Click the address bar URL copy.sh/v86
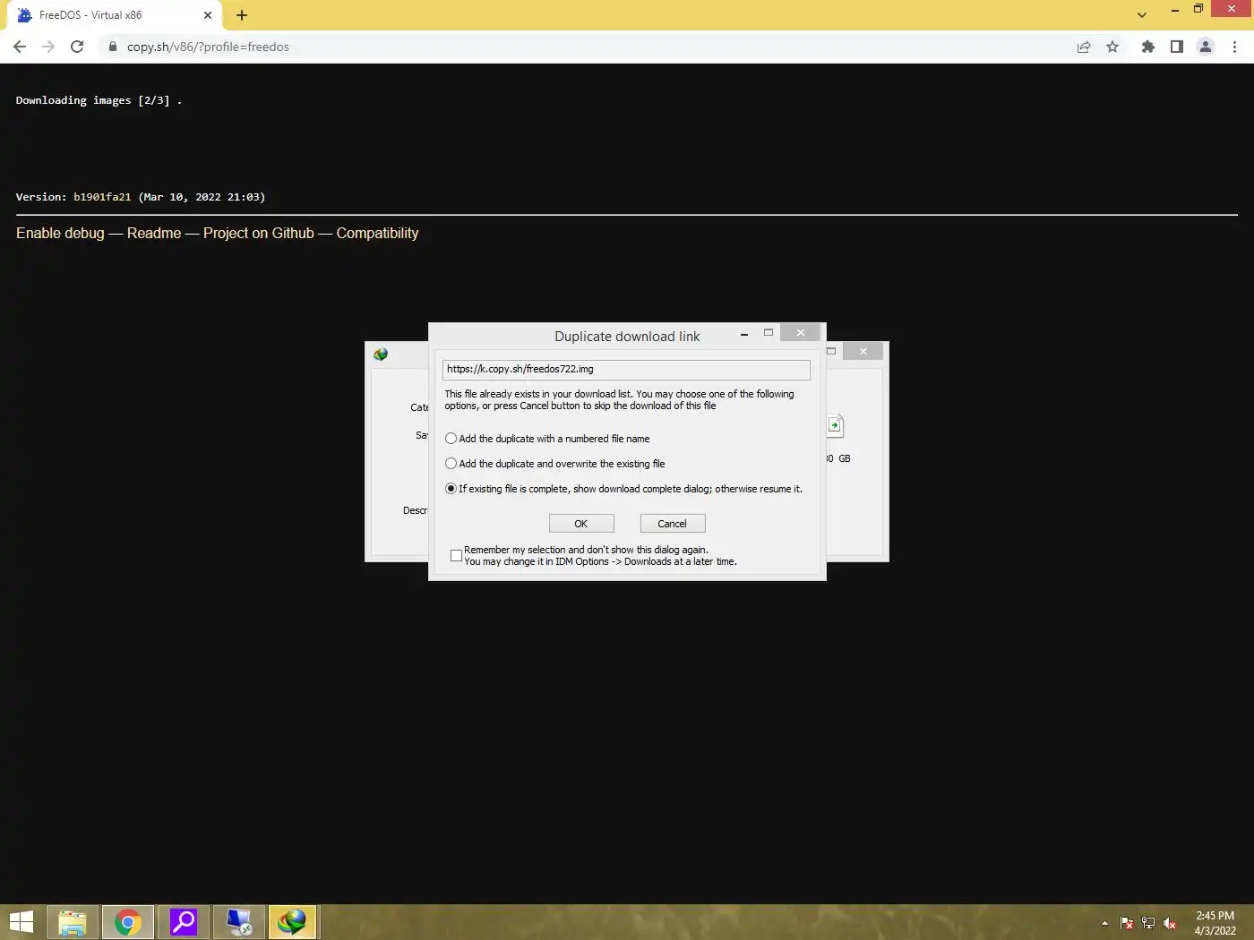The image size is (1254, 940). [208, 47]
